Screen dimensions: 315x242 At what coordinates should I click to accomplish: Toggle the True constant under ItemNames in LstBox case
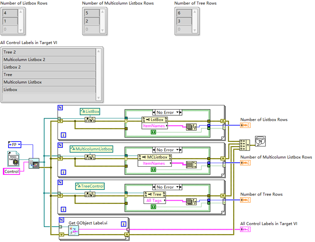click(x=153, y=132)
